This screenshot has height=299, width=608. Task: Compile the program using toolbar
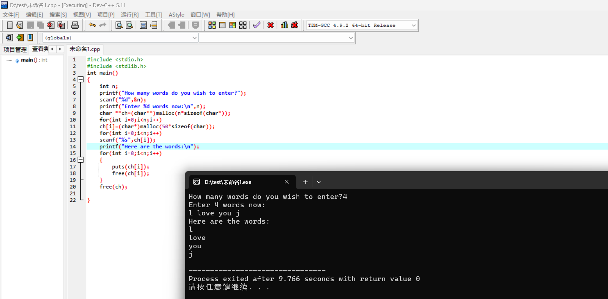212,25
